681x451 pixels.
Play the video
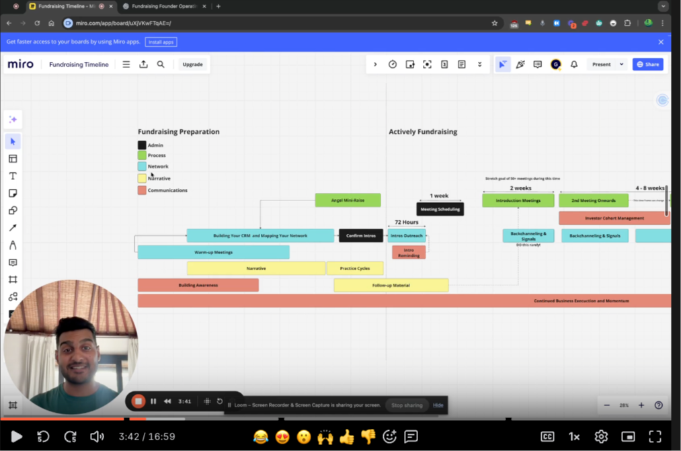(x=17, y=436)
